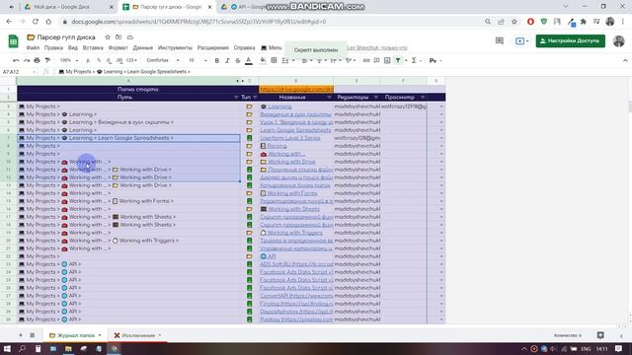Move document using folder icon beside title
This screenshot has height=355, width=632.
click(x=118, y=37)
